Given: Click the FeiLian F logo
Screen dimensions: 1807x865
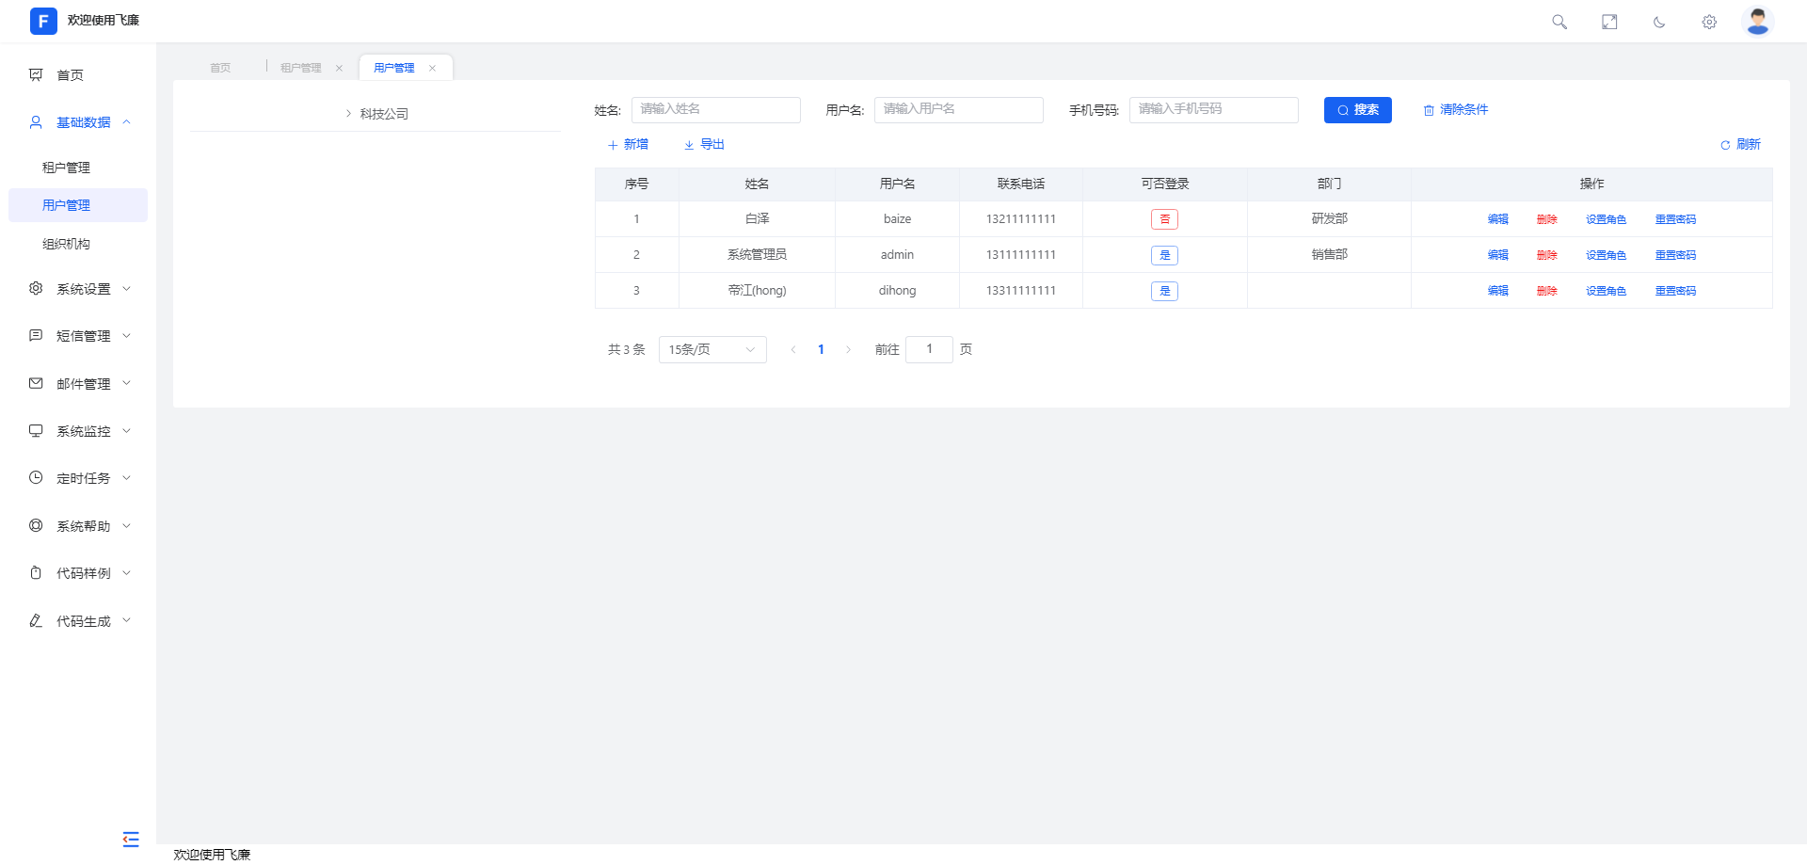Looking at the screenshot, I should [x=43, y=21].
